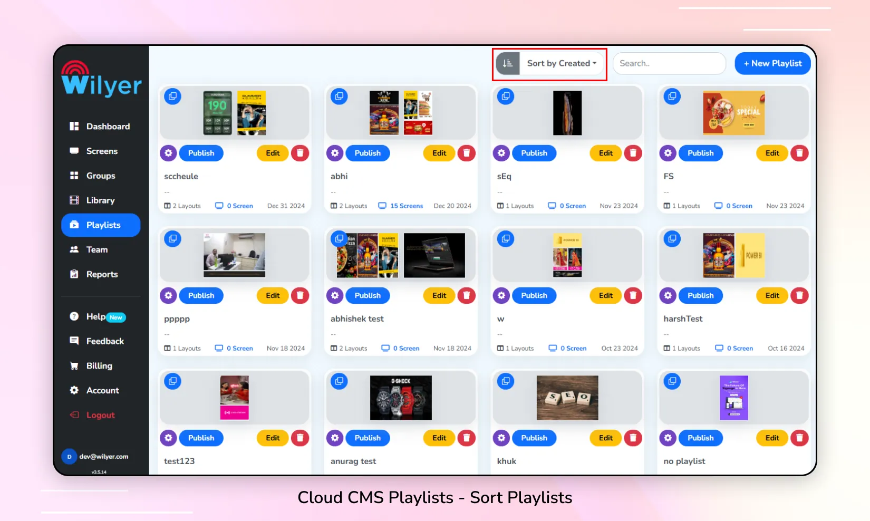870x521 pixels.
Task: Open settings gear for sEq playlist
Action: click(501, 153)
